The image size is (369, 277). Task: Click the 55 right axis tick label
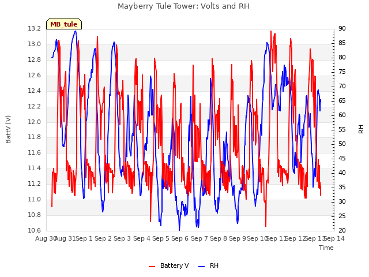pyautogui.click(x=342, y=129)
